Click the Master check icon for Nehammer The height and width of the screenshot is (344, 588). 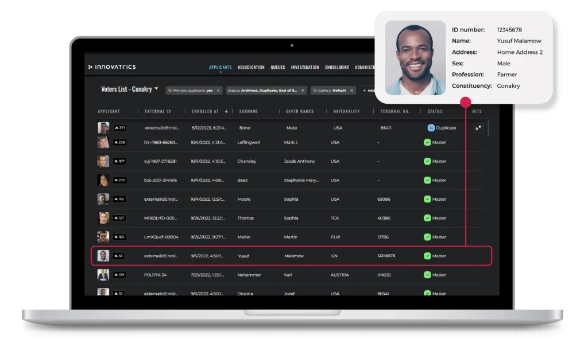click(427, 275)
